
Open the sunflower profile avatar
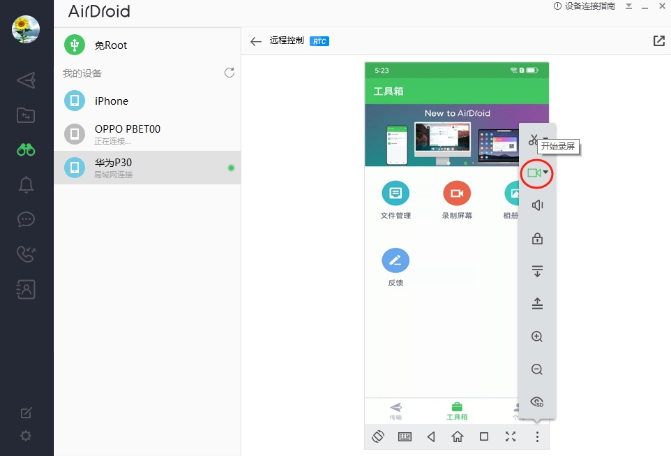(x=26, y=29)
